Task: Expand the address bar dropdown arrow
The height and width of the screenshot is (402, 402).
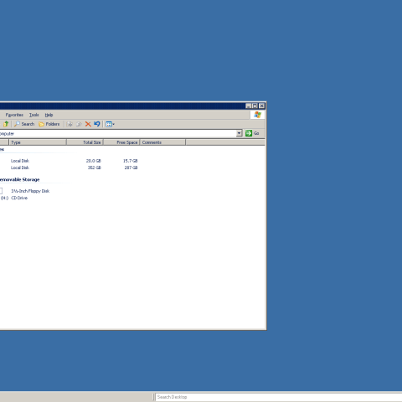Action: [239, 133]
